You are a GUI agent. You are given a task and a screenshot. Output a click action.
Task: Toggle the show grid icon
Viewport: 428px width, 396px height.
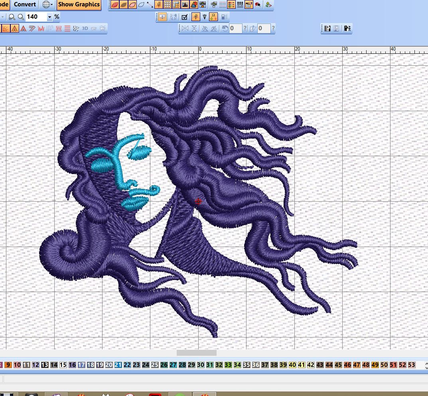coord(167,5)
